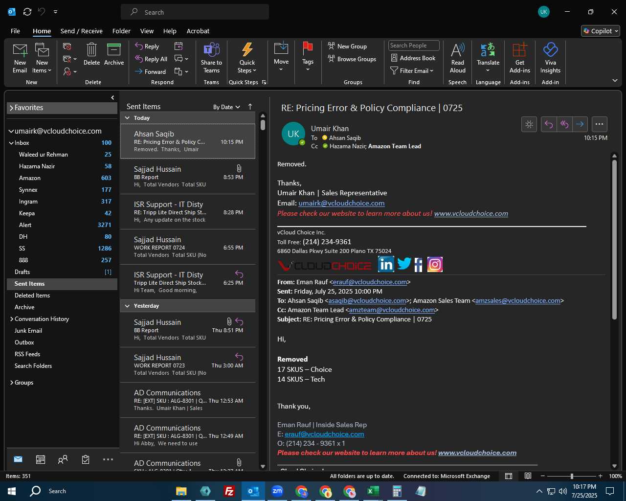Click Get Add-ins
This screenshot has width=626, height=501.
click(x=520, y=58)
